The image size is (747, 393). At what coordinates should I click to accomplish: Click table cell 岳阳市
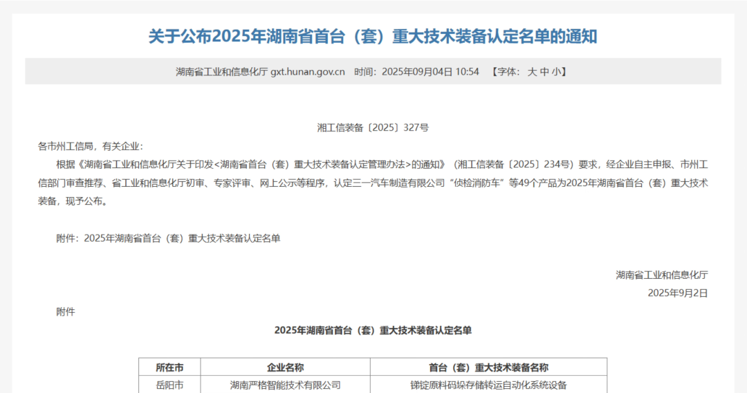(x=169, y=385)
